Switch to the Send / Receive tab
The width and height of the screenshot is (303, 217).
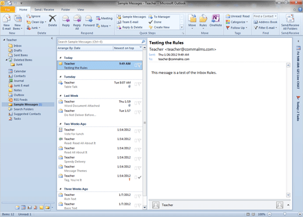[44, 9]
